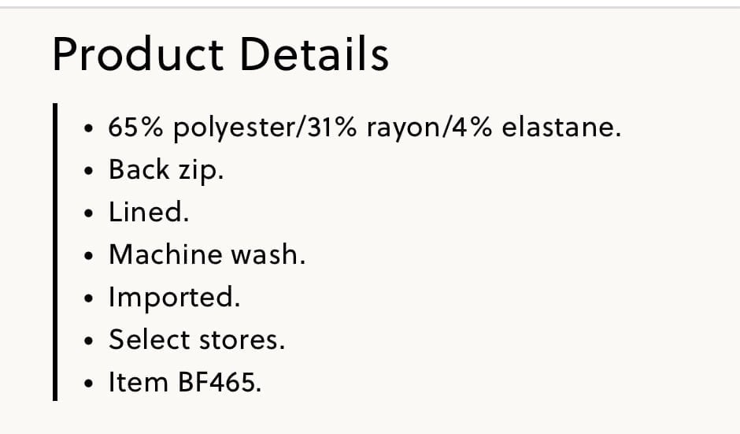Click the Lined bullet item

point(149,212)
